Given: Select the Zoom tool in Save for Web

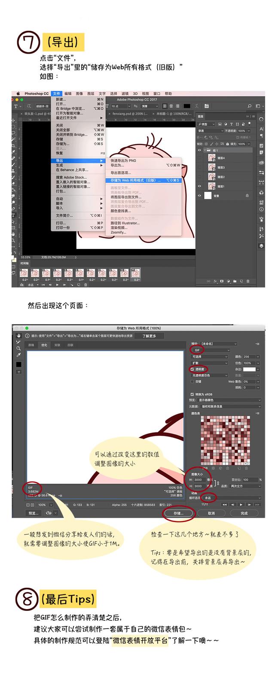Looking at the screenshot, I should tap(18, 348).
